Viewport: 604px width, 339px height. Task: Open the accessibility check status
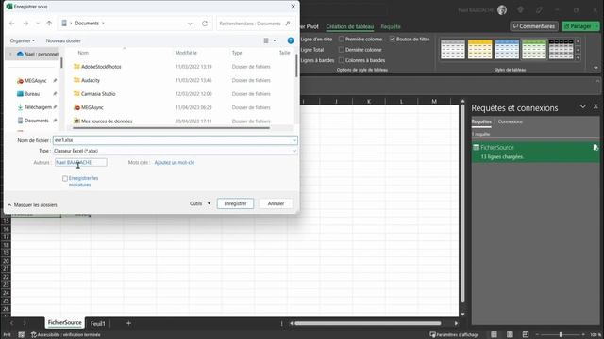click(66, 335)
